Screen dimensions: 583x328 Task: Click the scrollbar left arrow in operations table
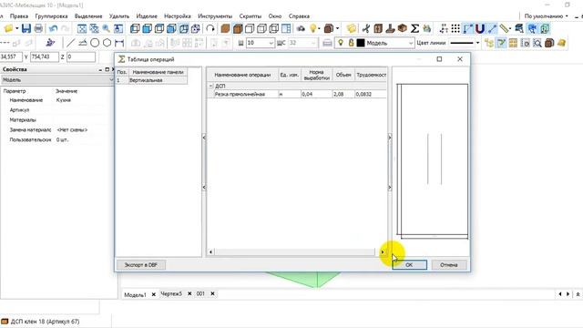tap(210, 252)
